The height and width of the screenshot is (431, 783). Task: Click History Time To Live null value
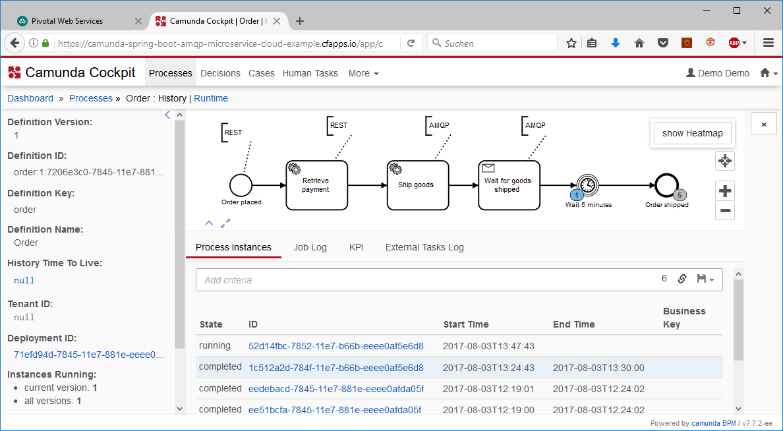click(x=24, y=280)
